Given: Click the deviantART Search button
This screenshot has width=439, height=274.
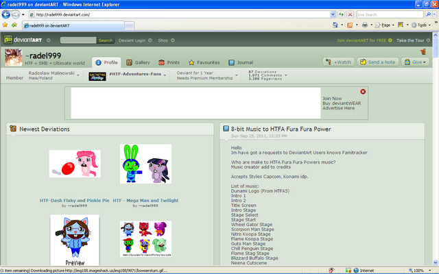Looking at the screenshot, I should (x=106, y=40).
